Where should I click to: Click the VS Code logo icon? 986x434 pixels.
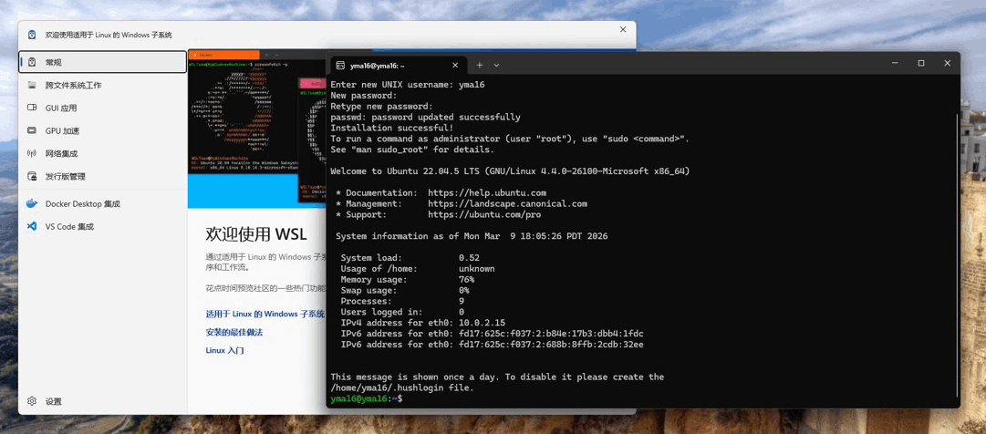[x=31, y=226]
